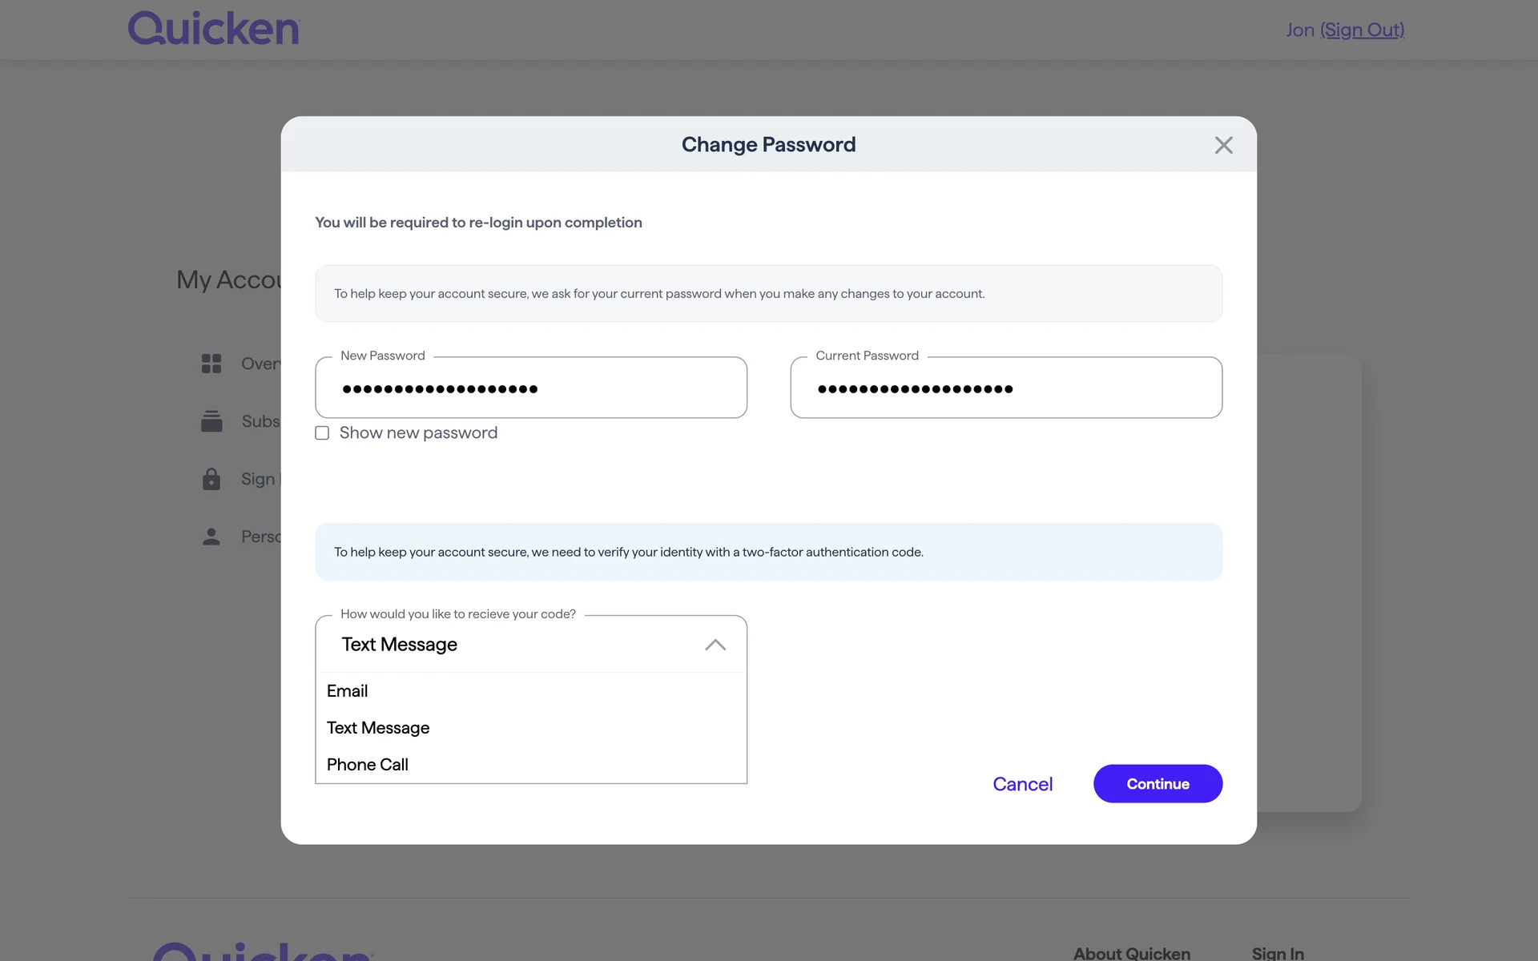
Task: Enable the Show new password checkbox
Action: 322,433
